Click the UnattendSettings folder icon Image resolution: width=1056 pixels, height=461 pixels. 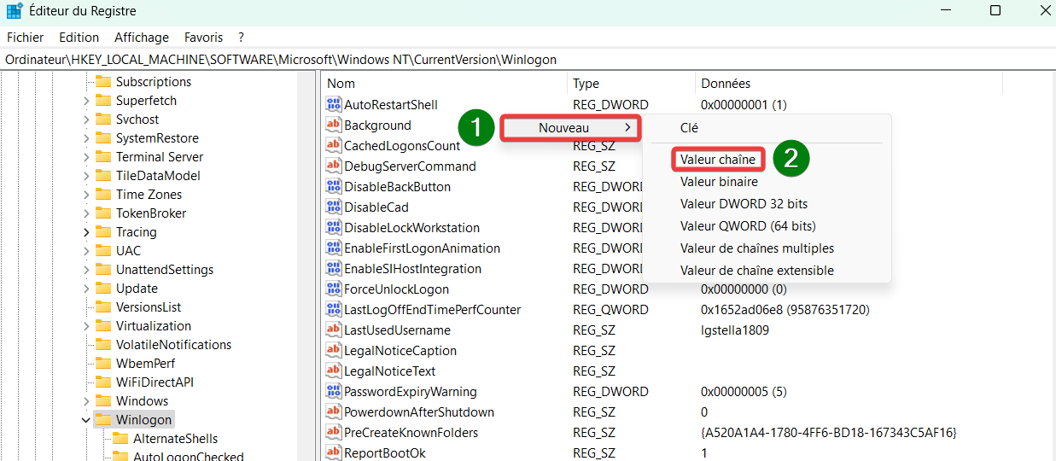[x=103, y=270]
